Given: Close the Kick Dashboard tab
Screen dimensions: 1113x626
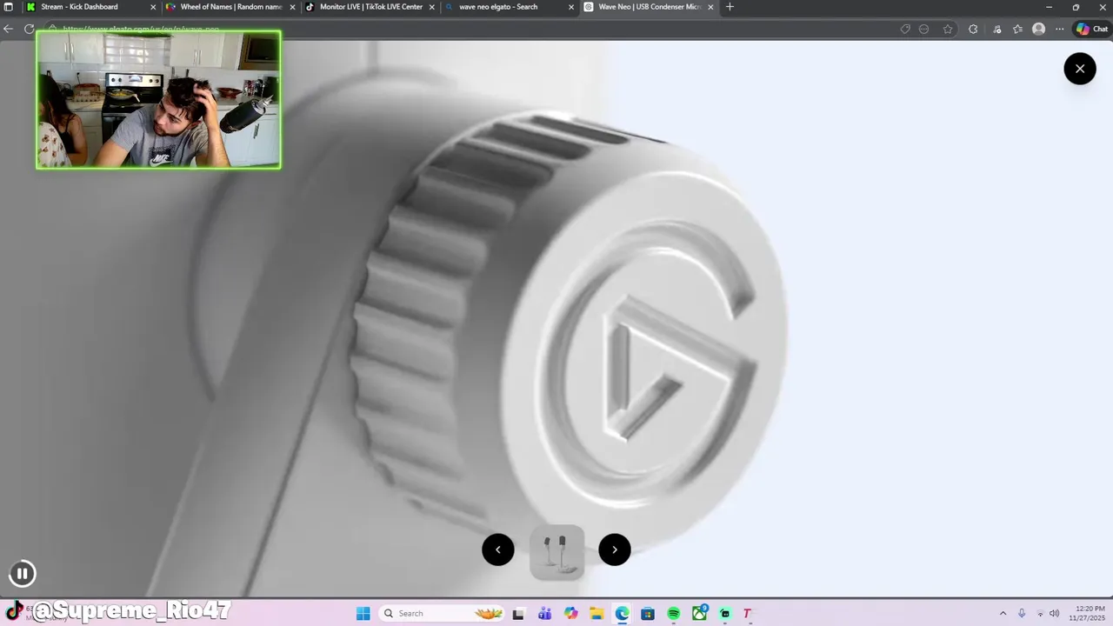Looking at the screenshot, I should click(x=154, y=7).
